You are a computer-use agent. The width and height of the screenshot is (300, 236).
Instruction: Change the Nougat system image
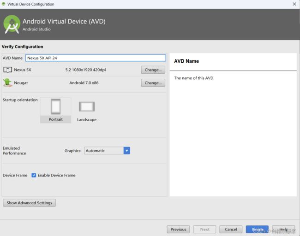pyautogui.click(x=153, y=83)
